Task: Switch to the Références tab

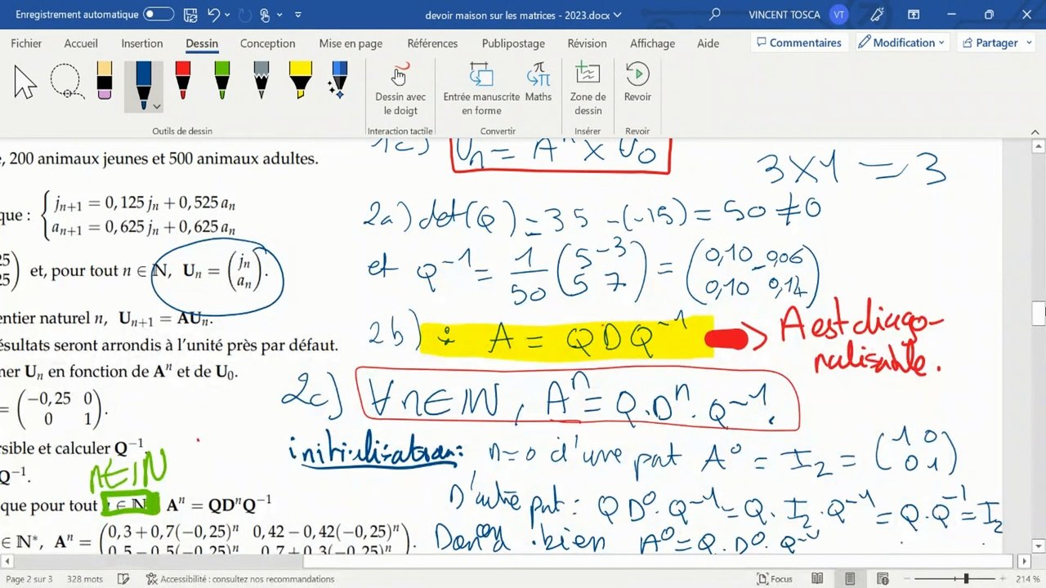Action: coord(432,43)
